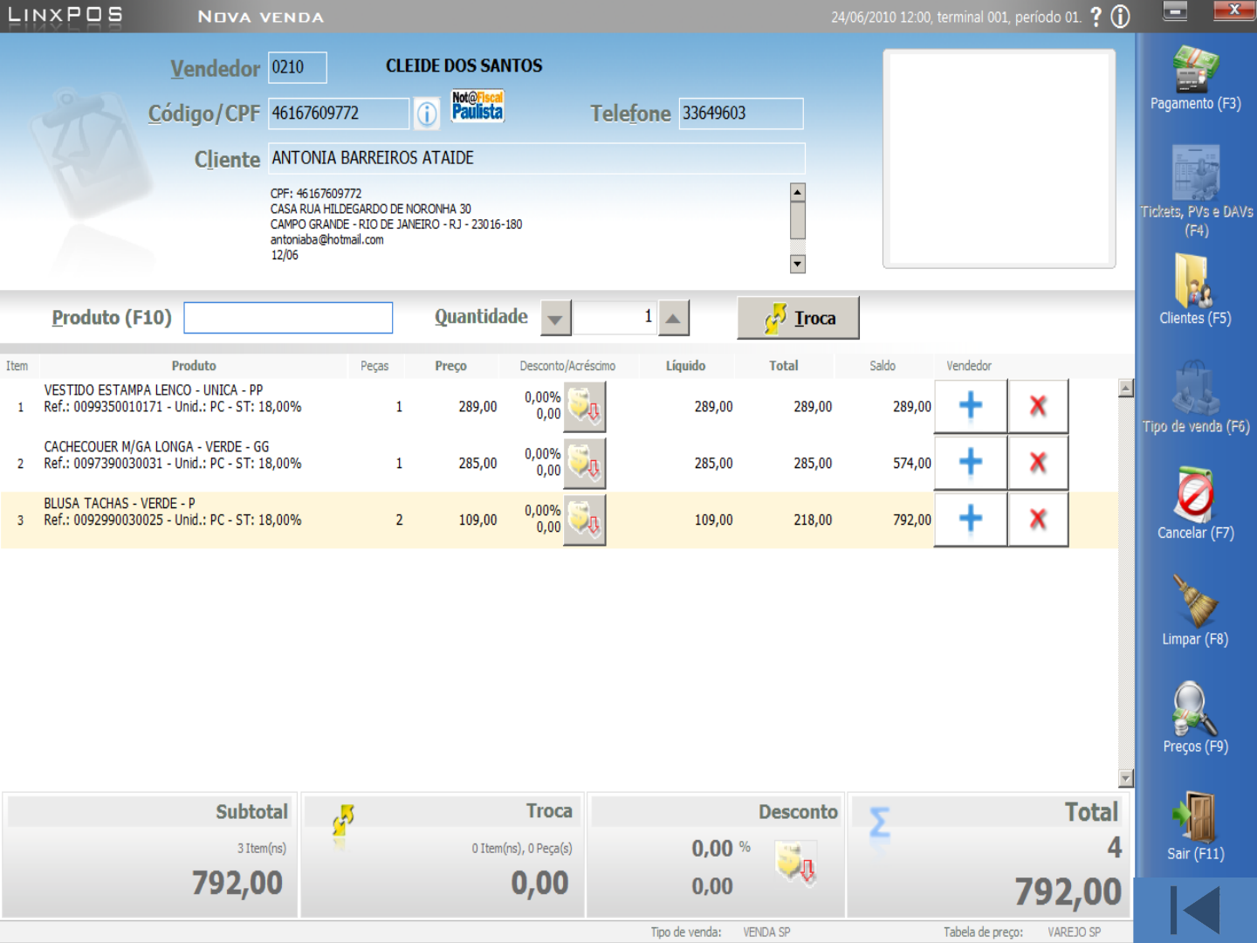Edit the Vendedor code field 0210

298,67
